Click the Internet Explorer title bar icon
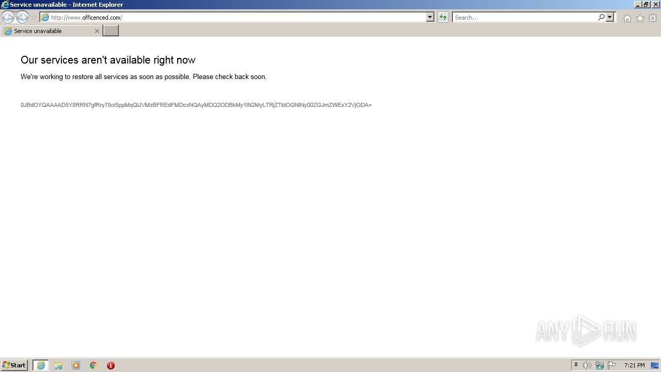This screenshot has width=661, height=372. coord(5,5)
